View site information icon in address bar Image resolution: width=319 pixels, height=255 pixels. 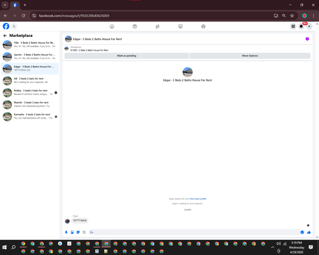point(34,16)
